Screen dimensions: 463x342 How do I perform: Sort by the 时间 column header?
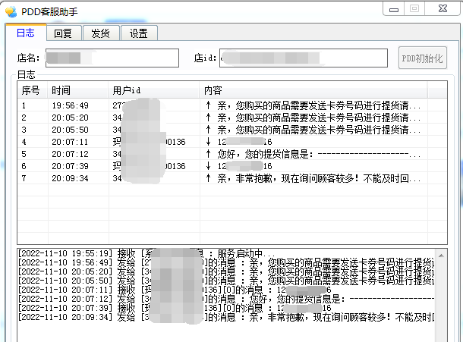pos(77,90)
